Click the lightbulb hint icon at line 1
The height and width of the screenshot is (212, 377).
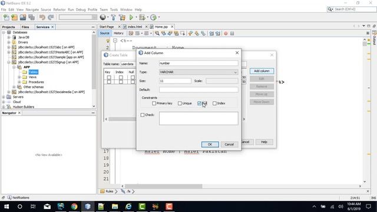coord(108,41)
